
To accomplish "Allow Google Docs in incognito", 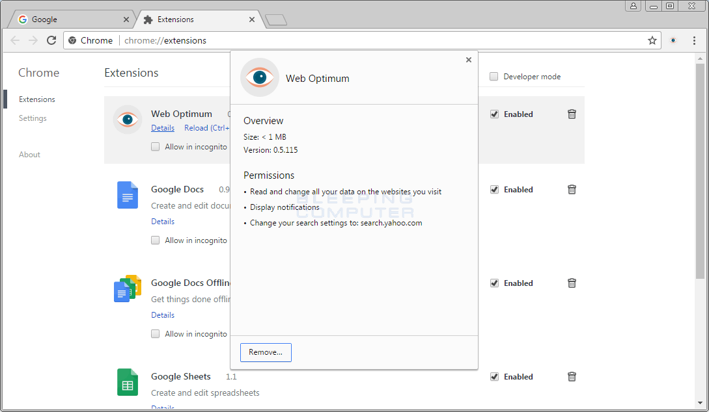I will [x=155, y=240].
